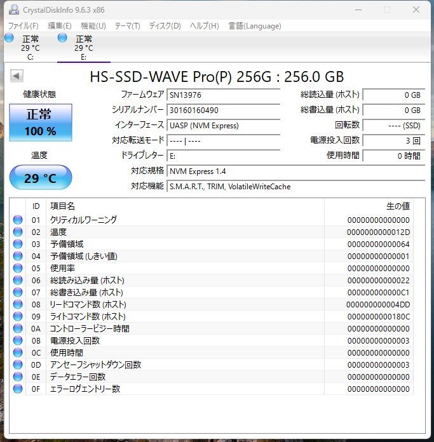Click raw value 0000000000064
Screen dimensions: 434x442
pos(379,244)
